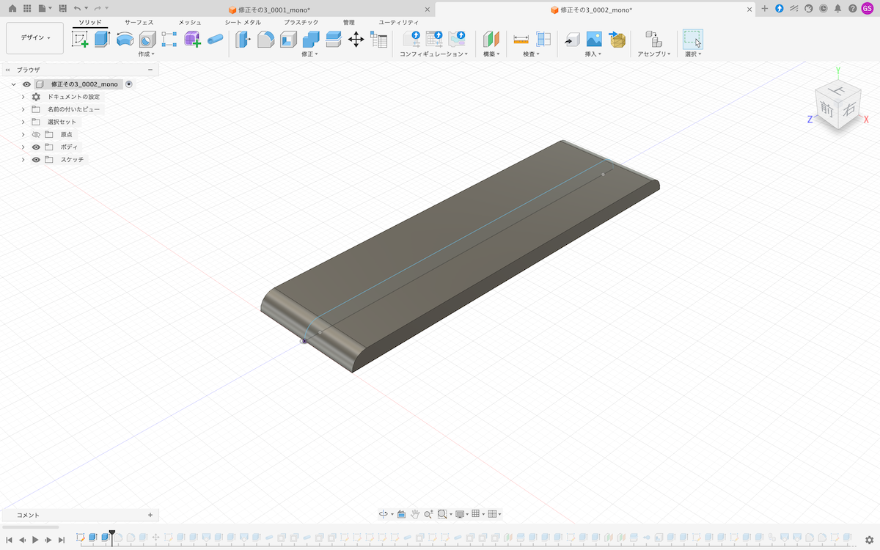The width and height of the screenshot is (880, 550).
Task: Select the Offset Face tool
Action: [334, 40]
